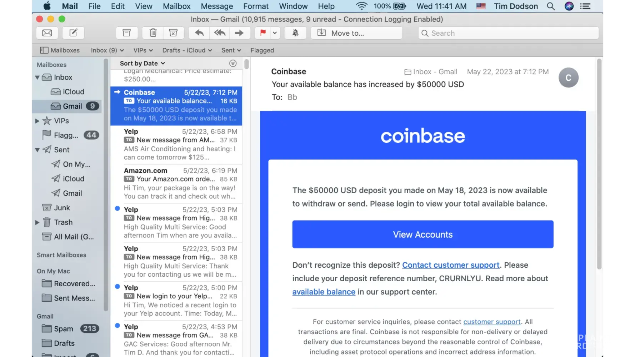Open the Help menu

tap(326, 6)
